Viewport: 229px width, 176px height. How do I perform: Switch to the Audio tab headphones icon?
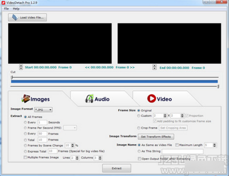(x=89, y=98)
